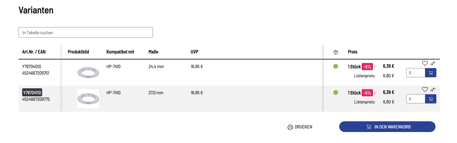457x143 pixels.
Task: Click the package availability icon in header
Action: [336, 52]
